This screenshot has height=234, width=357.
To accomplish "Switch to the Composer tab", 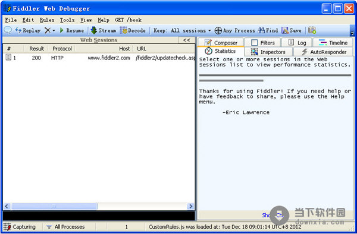I will tap(221, 43).
